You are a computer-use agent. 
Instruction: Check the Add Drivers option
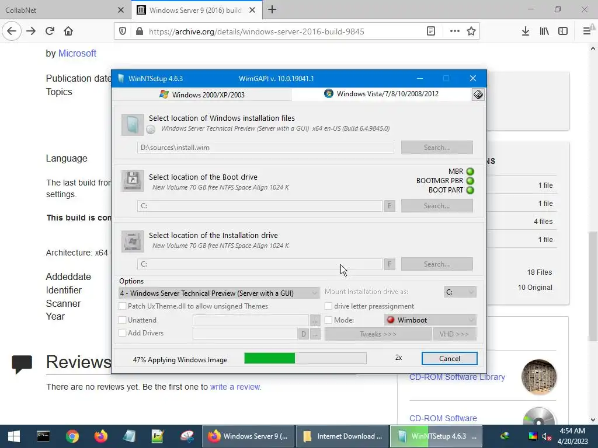point(123,333)
